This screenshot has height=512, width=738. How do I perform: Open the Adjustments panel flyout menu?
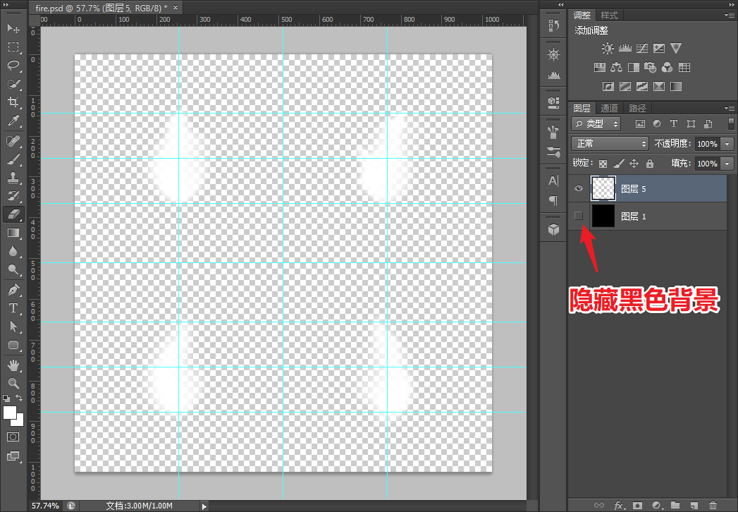[x=730, y=15]
